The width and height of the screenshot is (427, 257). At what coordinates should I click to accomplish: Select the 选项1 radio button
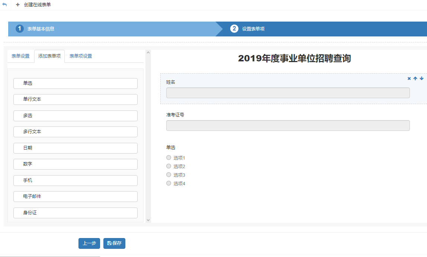point(169,158)
